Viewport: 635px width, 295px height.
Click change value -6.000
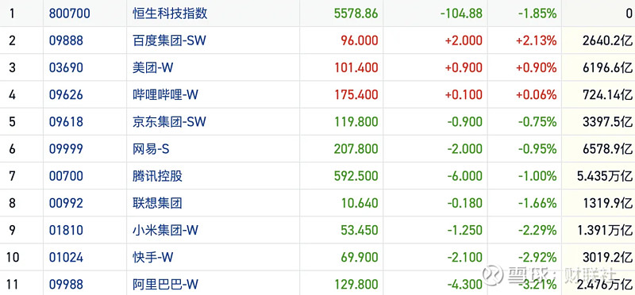(465, 176)
